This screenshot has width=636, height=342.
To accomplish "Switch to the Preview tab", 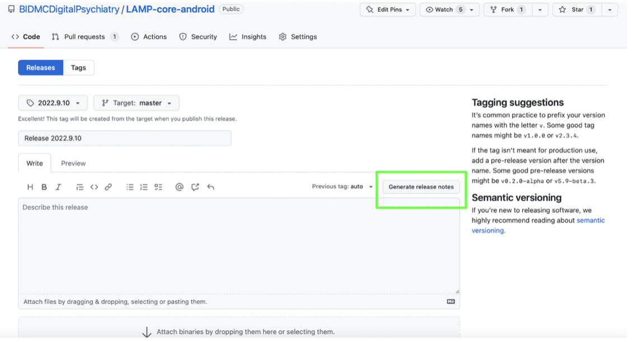I will coord(73,164).
